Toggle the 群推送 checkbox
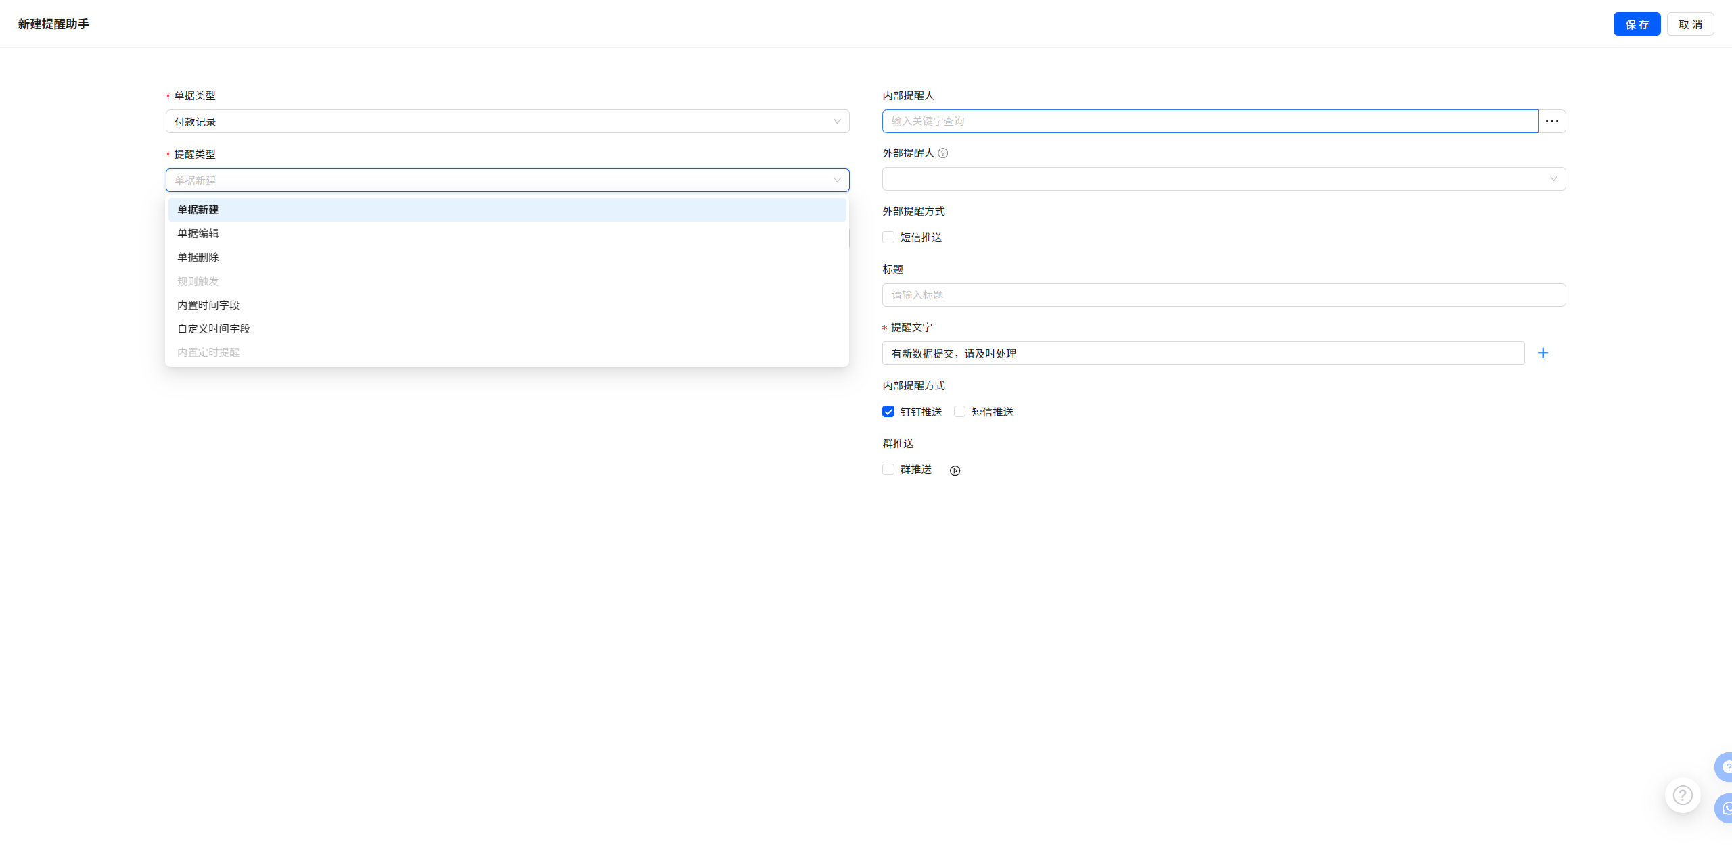This screenshot has width=1732, height=859. (888, 470)
